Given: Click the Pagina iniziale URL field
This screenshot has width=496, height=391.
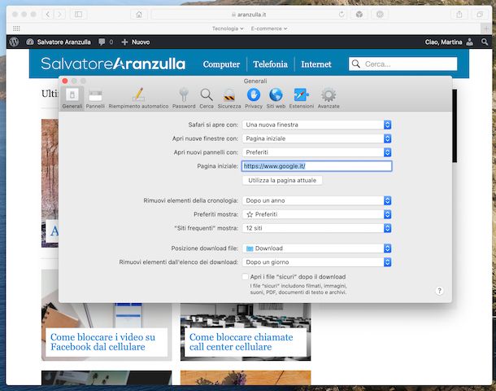Looking at the screenshot, I should 317,166.
